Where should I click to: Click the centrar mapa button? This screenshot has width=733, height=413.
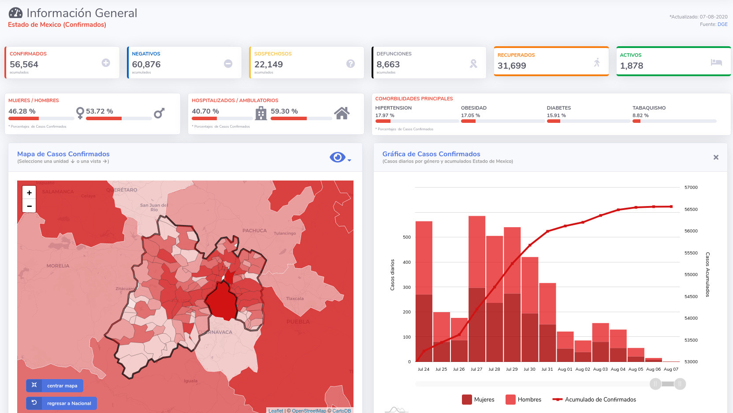coord(55,386)
